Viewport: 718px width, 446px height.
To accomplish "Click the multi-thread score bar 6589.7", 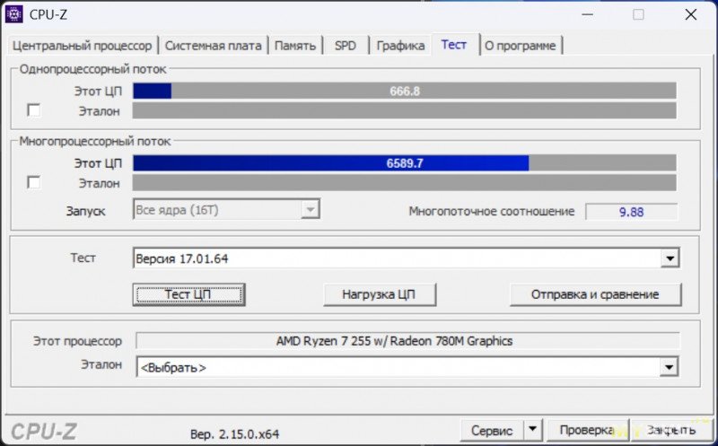I will pos(404,163).
